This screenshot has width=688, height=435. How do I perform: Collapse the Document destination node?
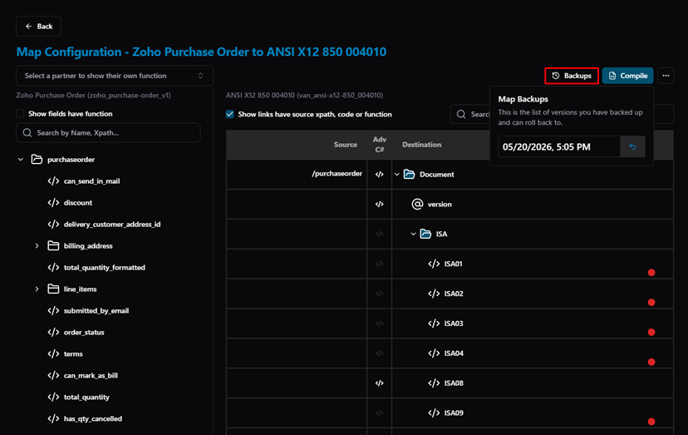(396, 175)
